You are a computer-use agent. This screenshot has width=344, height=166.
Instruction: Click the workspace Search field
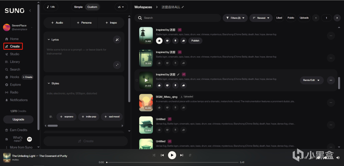[x=178, y=18]
